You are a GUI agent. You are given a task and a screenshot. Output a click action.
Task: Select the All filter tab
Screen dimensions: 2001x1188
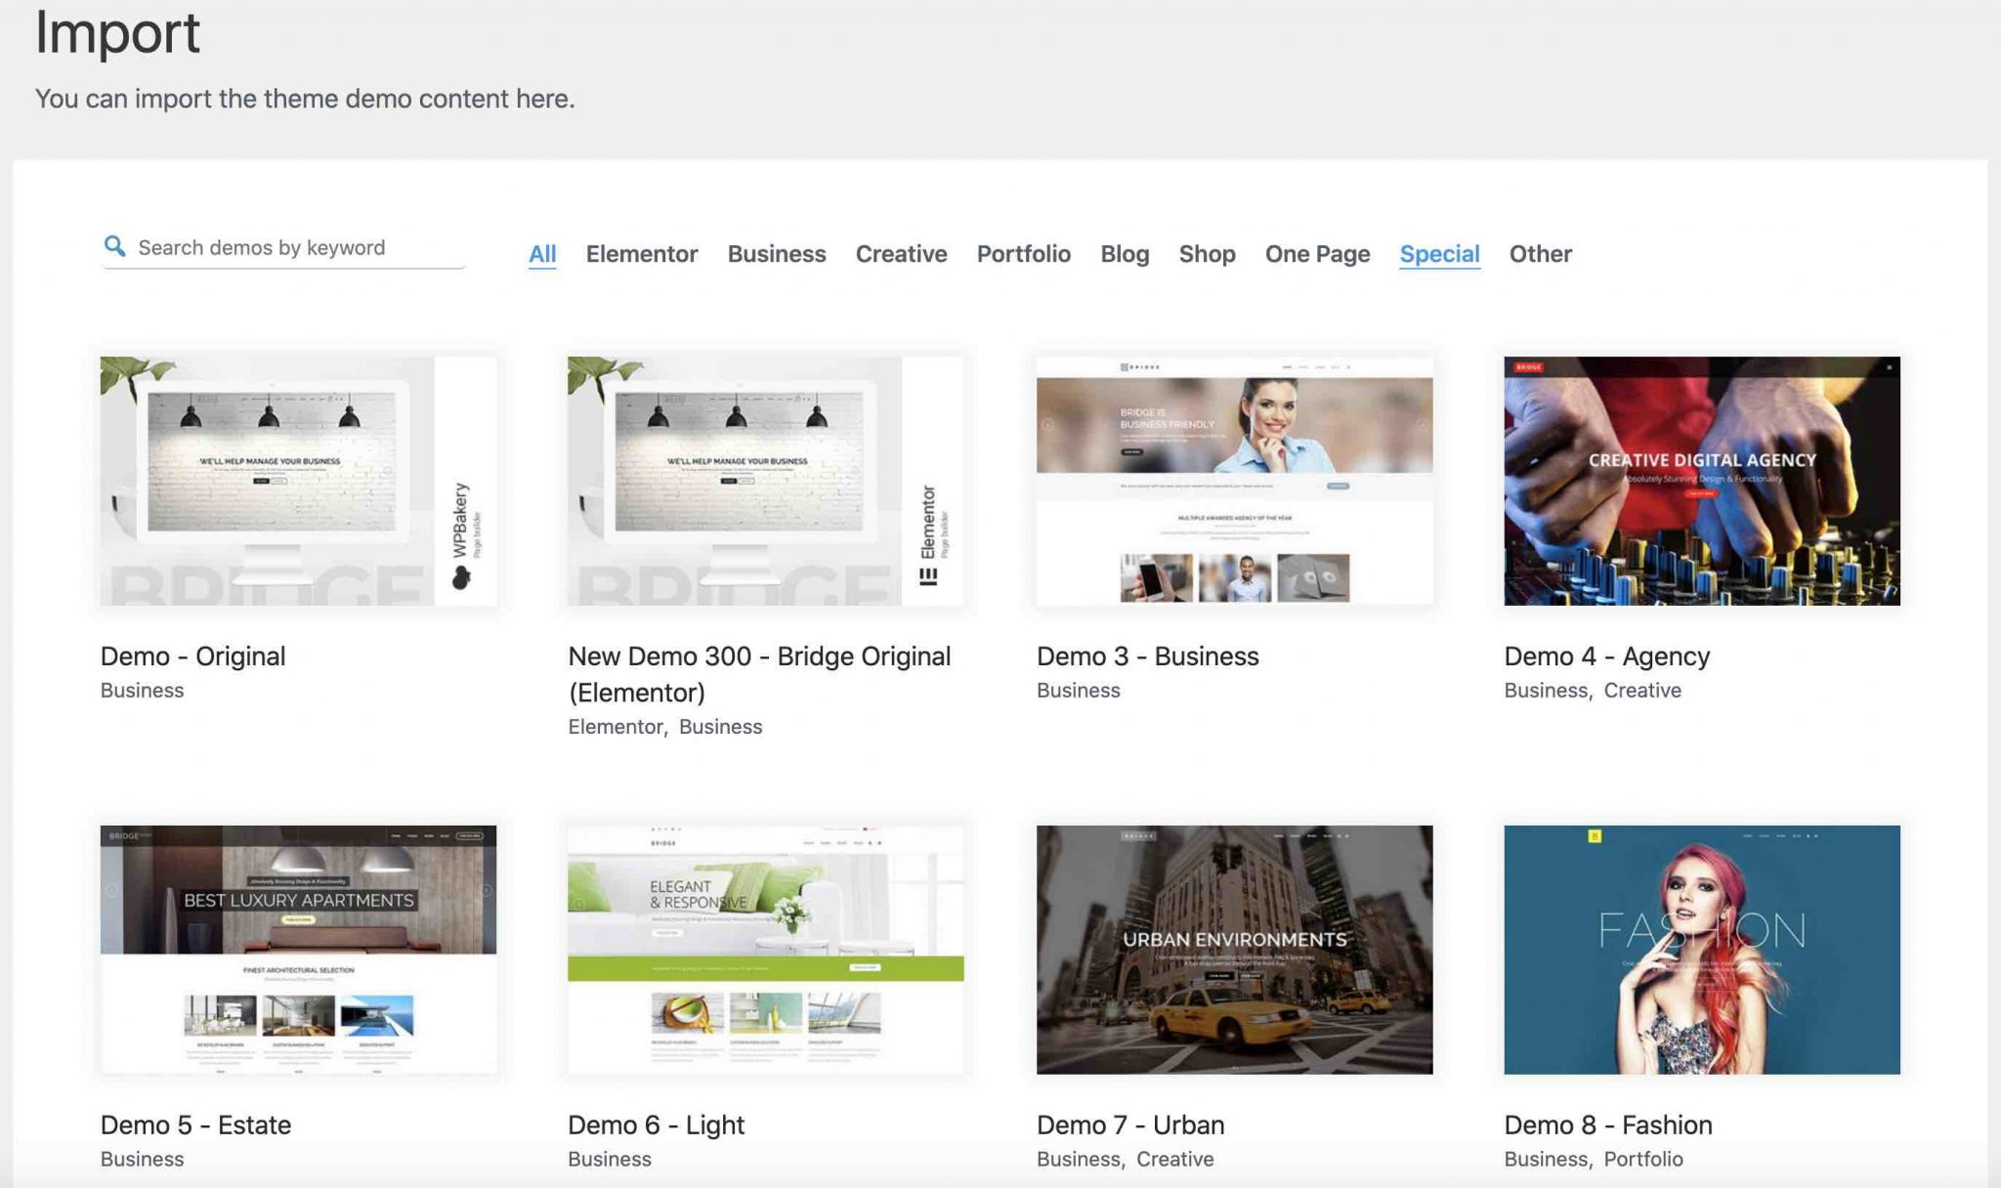(x=542, y=254)
